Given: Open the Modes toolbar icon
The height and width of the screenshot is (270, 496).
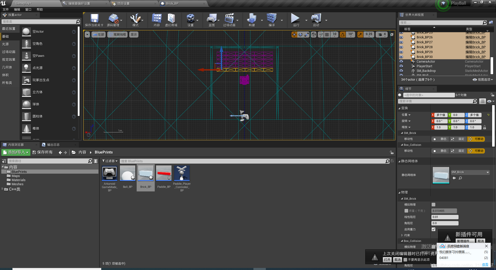Looking at the screenshot, I should click(135, 20).
